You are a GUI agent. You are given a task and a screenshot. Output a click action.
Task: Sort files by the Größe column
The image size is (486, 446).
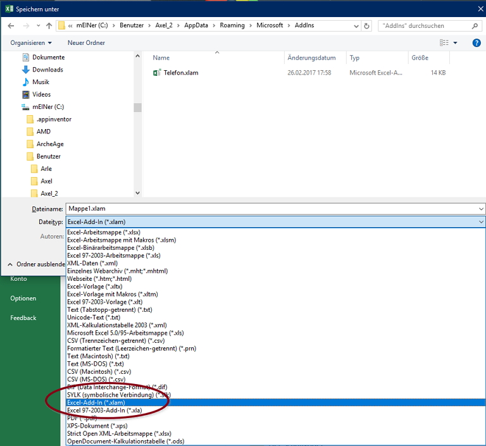[420, 58]
